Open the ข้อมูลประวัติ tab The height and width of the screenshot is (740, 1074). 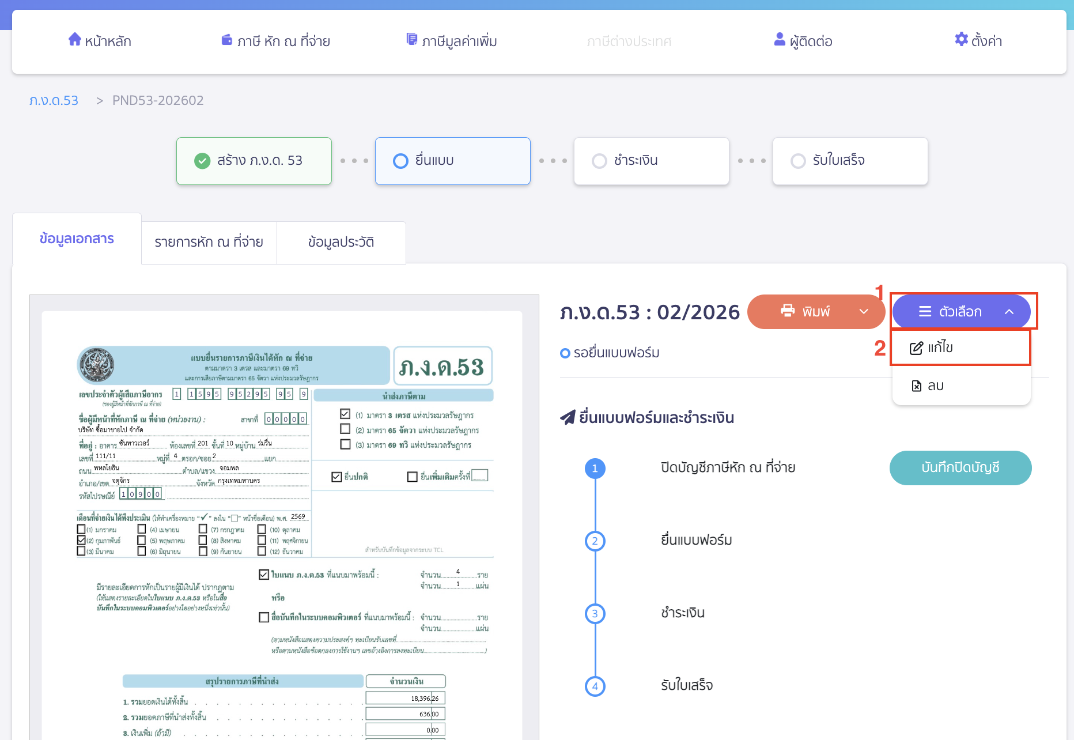(341, 242)
